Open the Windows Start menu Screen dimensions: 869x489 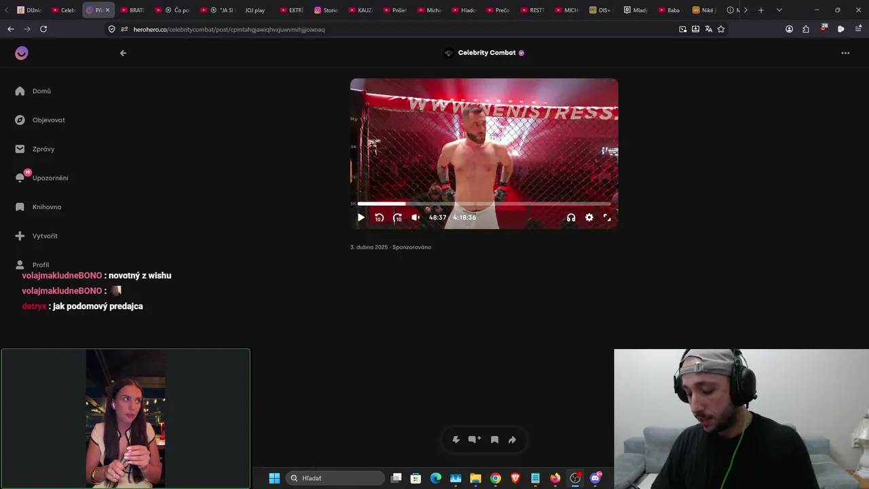[x=274, y=478]
